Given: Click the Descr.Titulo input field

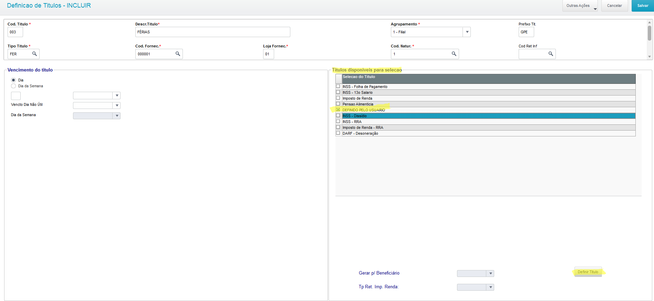Looking at the screenshot, I should (x=212, y=32).
